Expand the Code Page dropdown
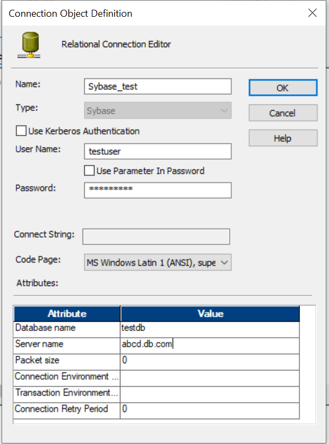This screenshot has height=444, width=329. [158, 262]
